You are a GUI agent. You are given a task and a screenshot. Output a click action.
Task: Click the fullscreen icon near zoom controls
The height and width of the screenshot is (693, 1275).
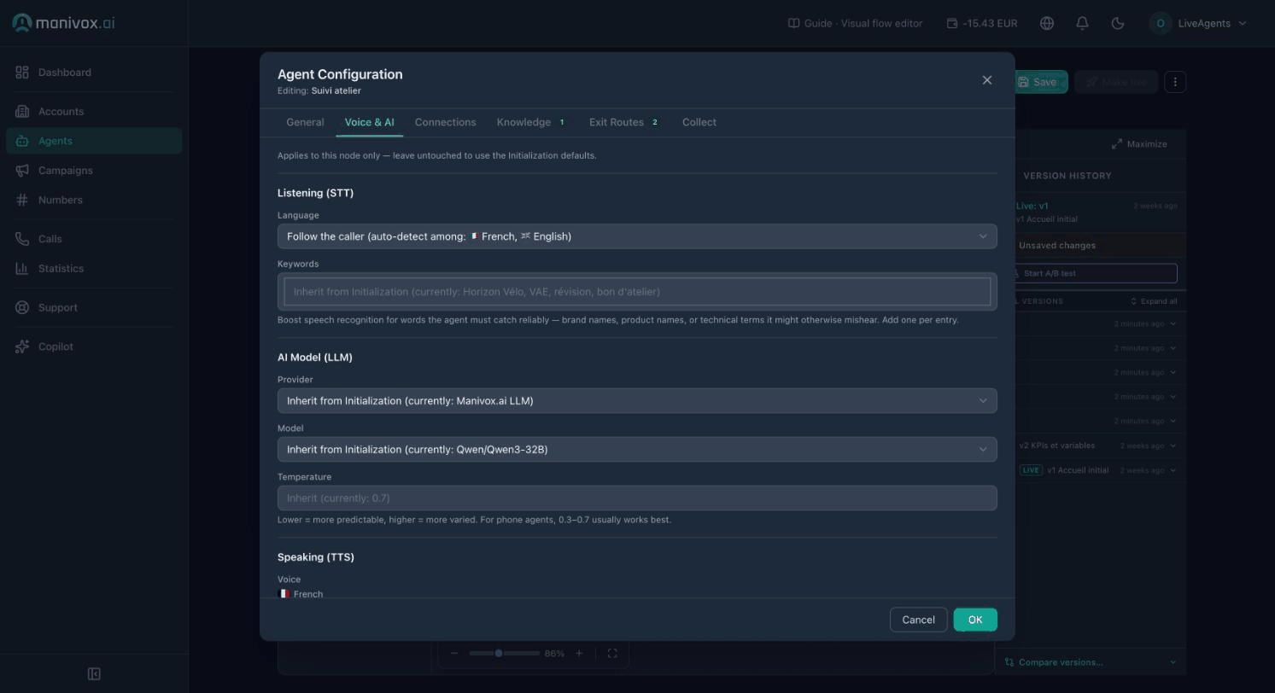[x=612, y=654]
